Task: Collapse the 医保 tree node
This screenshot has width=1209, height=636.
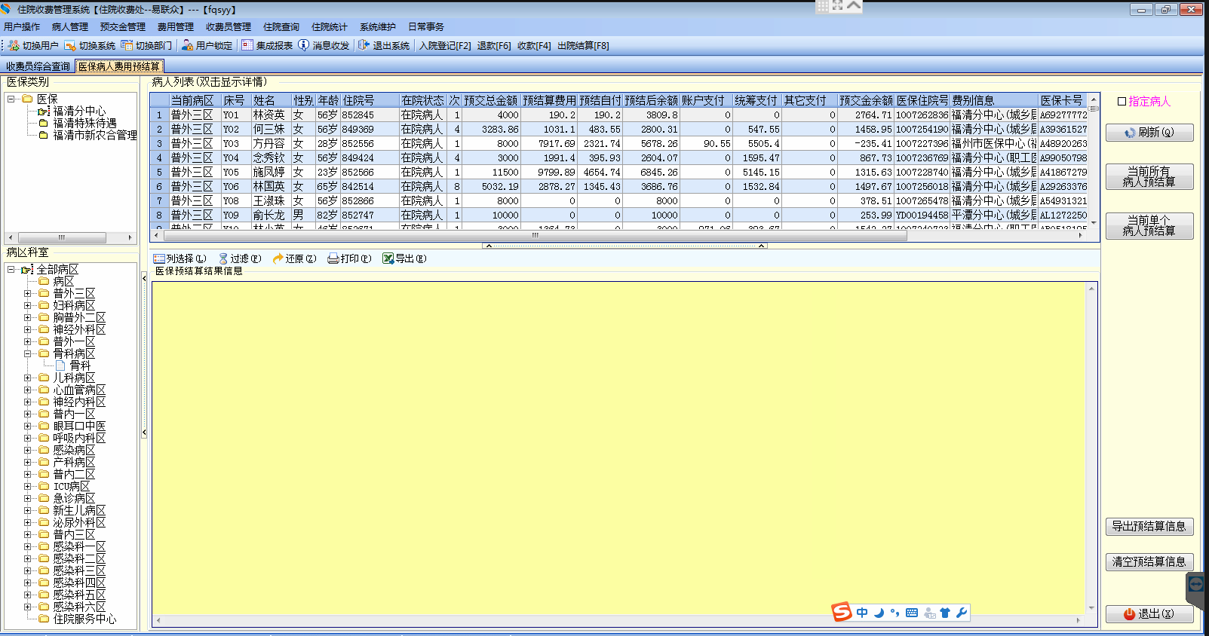Action: pos(11,99)
